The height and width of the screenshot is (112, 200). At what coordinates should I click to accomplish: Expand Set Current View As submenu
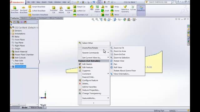coord(94,58)
